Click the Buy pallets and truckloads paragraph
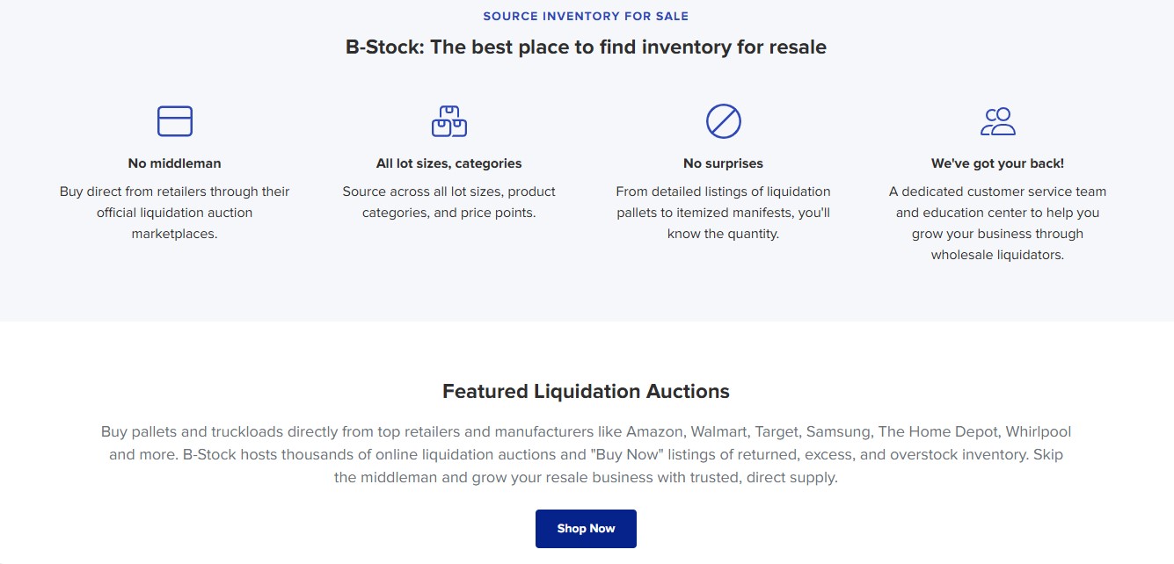The image size is (1174, 564). click(586, 454)
